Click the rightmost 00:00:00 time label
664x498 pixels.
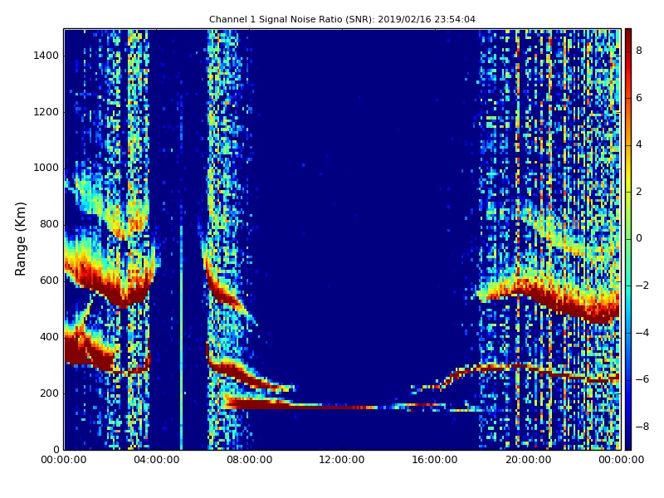click(621, 460)
